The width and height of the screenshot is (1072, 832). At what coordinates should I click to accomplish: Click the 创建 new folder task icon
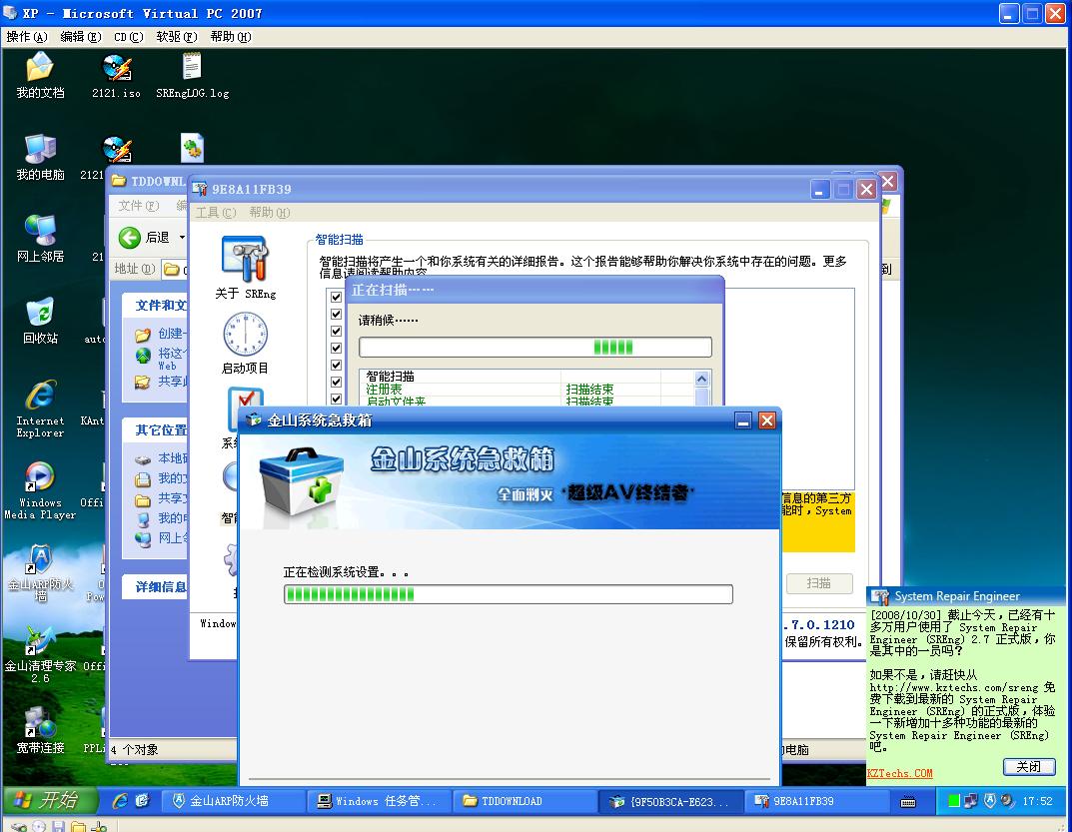point(142,335)
